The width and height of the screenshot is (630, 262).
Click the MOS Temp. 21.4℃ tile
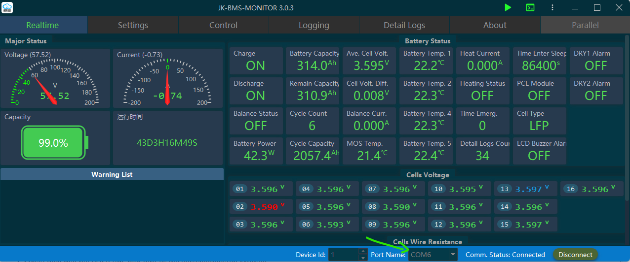coord(370,151)
